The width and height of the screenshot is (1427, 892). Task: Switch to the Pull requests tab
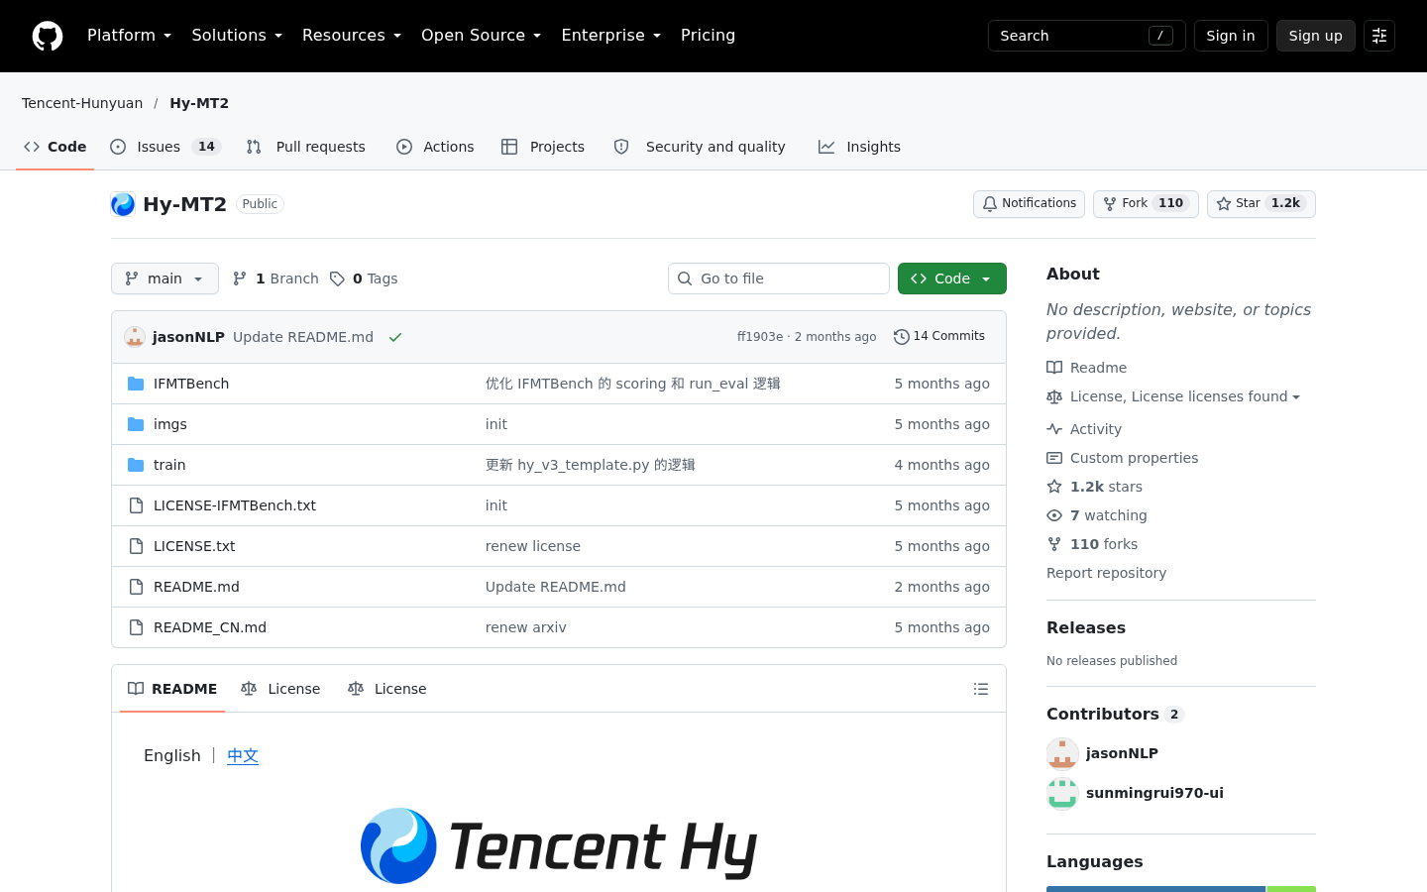(x=306, y=147)
